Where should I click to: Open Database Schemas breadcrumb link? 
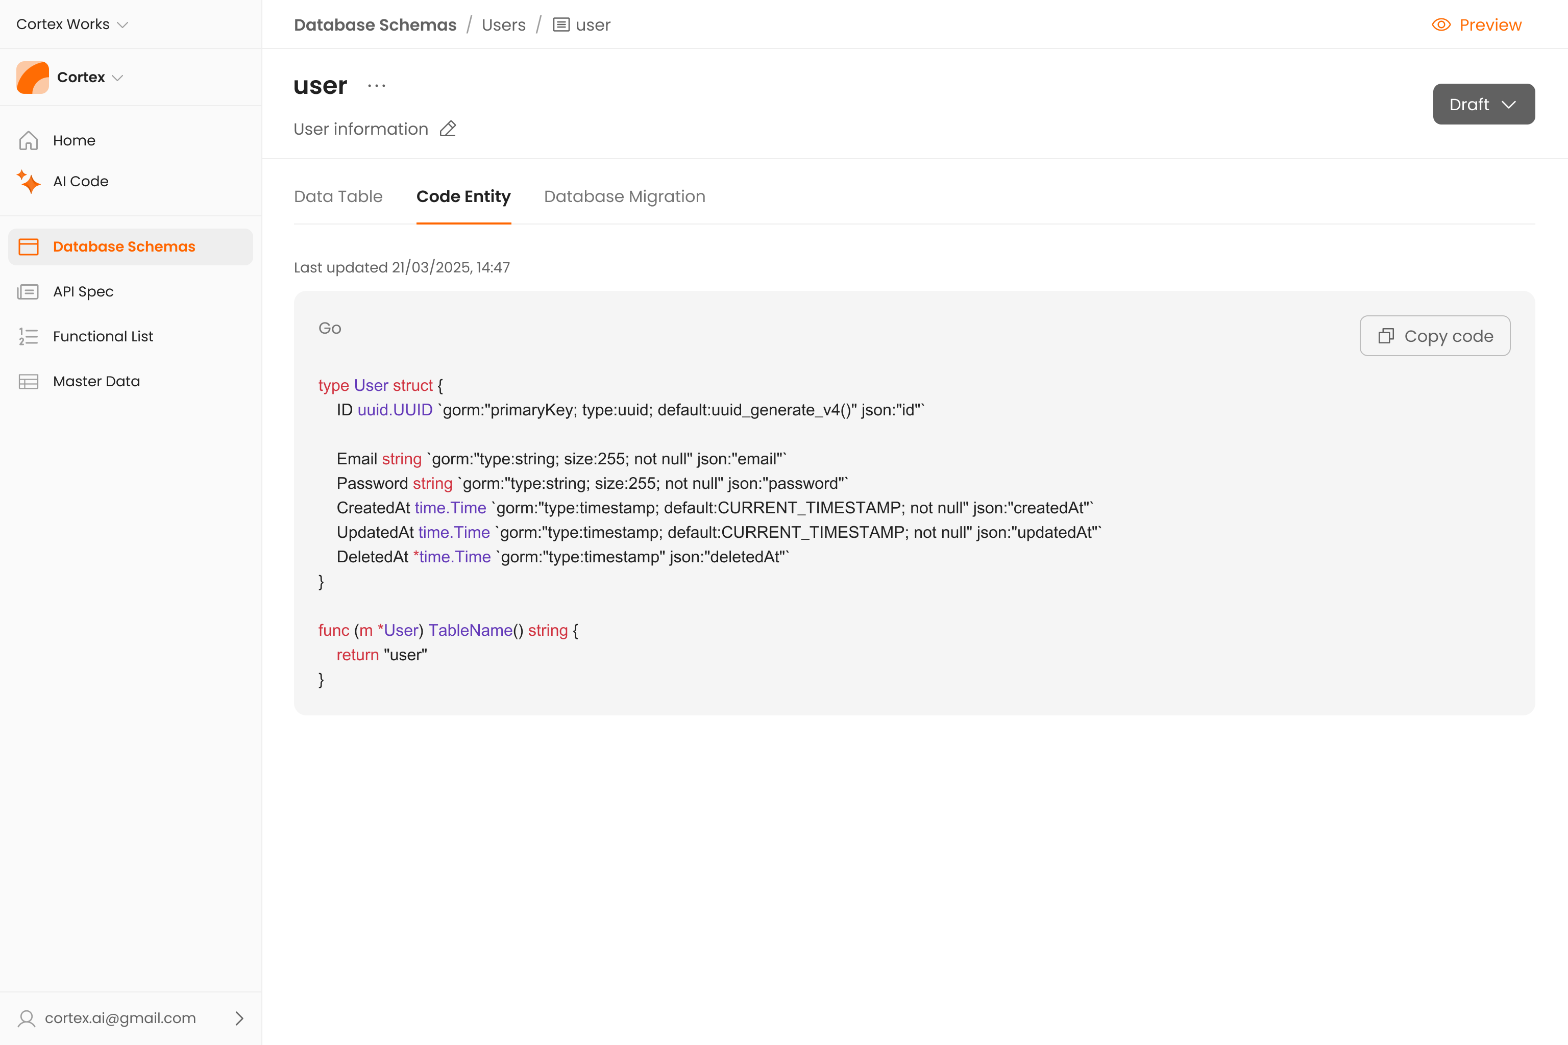(x=375, y=24)
